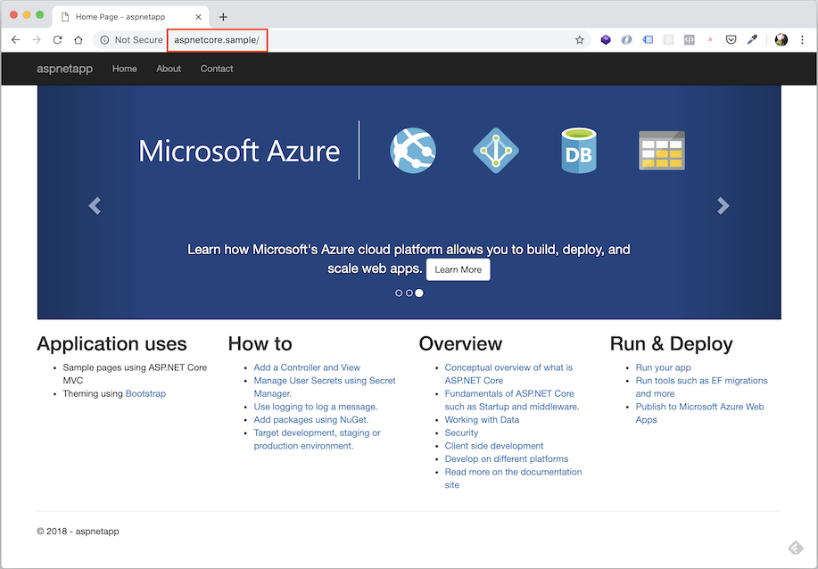The height and width of the screenshot is (569, 818).
Task: Click the Sample pages using ASP.NET Core MVC text
Action: click(x=135, y=374)
